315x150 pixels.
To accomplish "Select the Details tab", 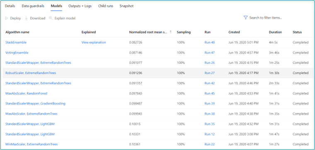I will (x=10, y=6).
